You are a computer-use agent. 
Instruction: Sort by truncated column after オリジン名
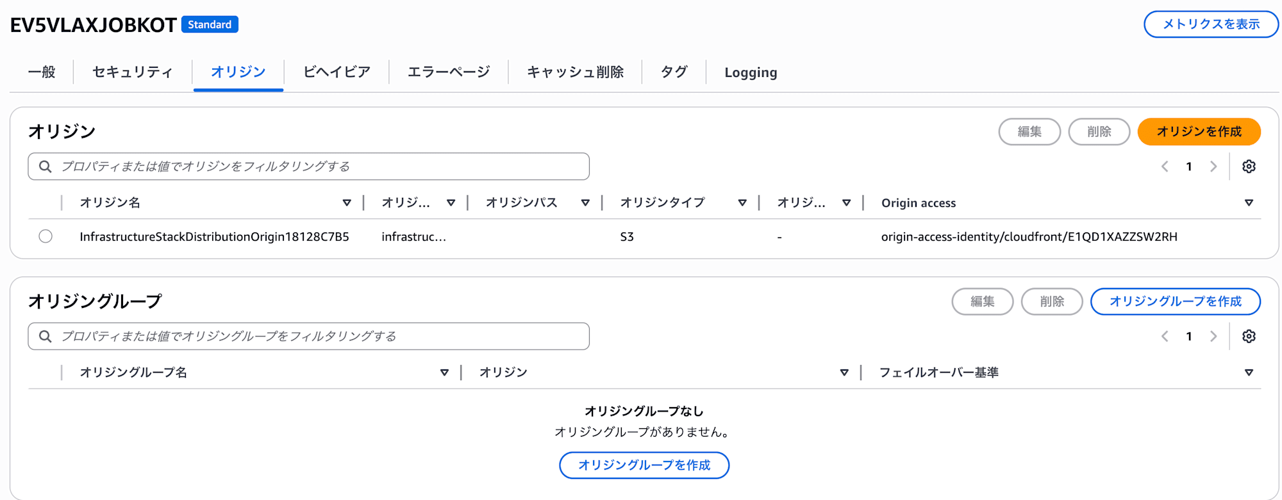click(x=451, y=203)
